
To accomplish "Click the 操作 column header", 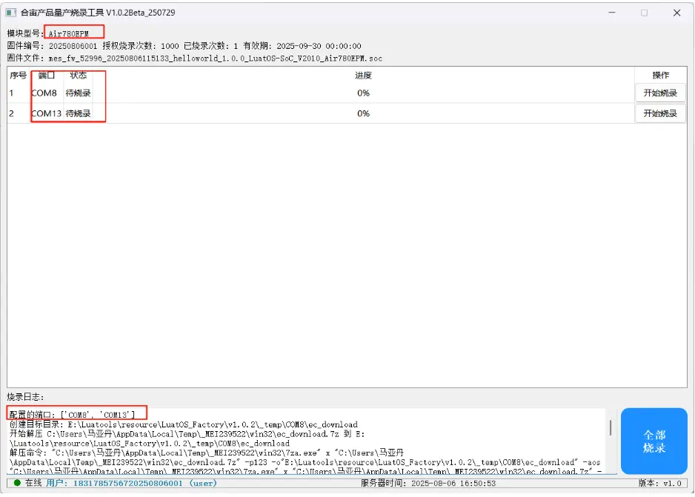I will (x=660, y=76).
